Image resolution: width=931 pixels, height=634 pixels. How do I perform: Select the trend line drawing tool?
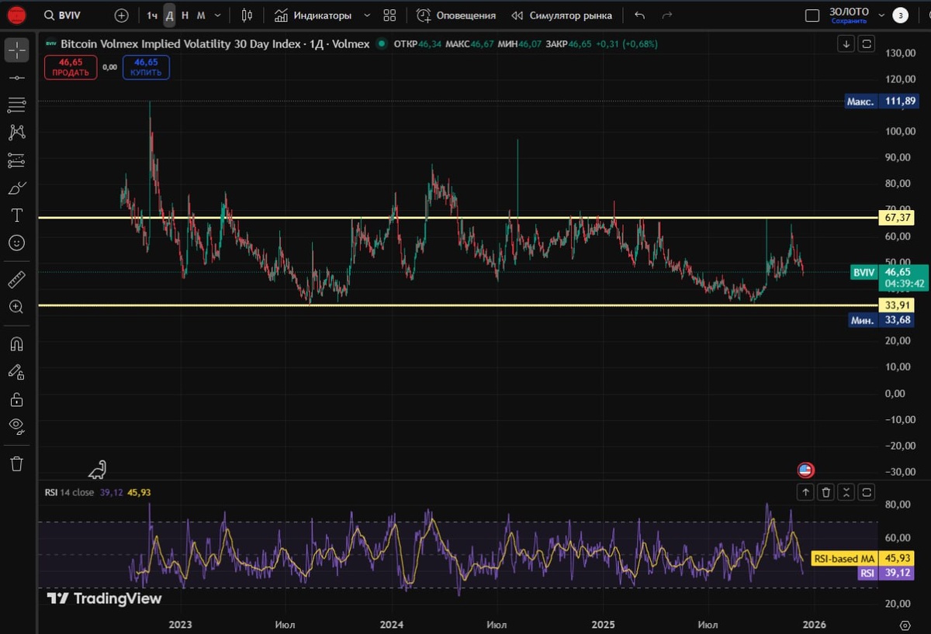(x=16, y=78)
